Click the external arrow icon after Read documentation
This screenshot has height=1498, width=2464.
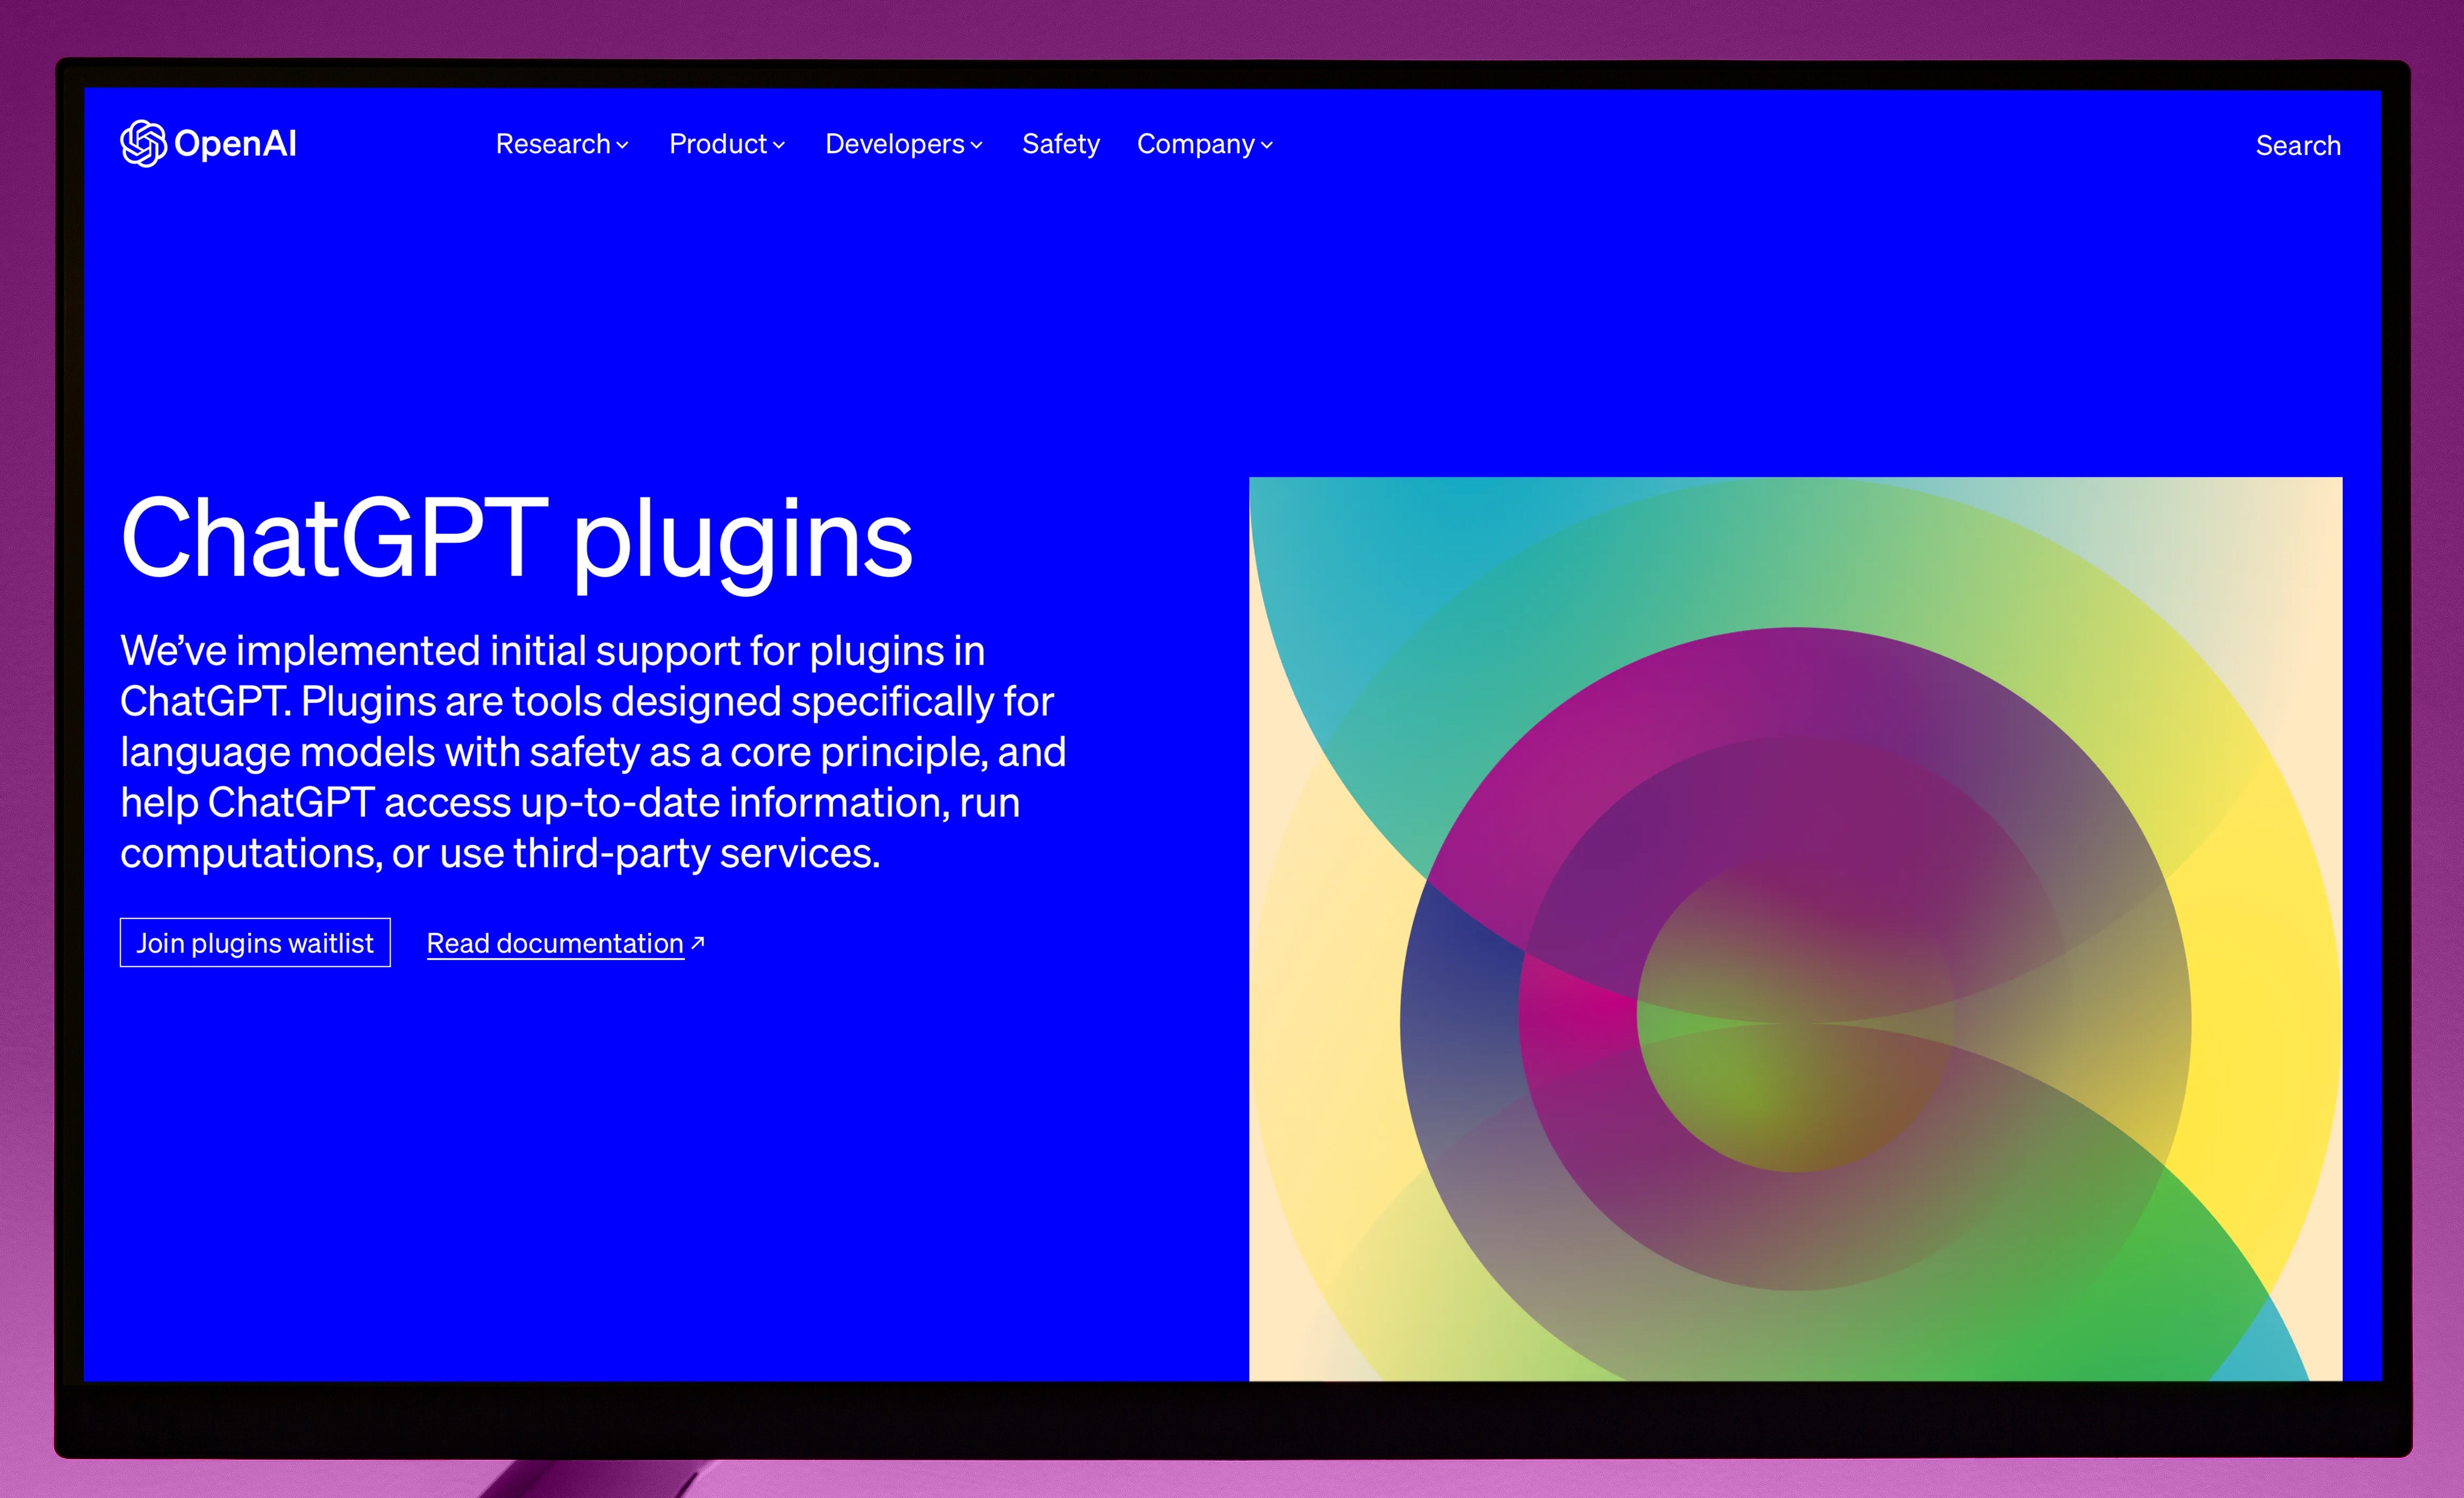[698, 943]
